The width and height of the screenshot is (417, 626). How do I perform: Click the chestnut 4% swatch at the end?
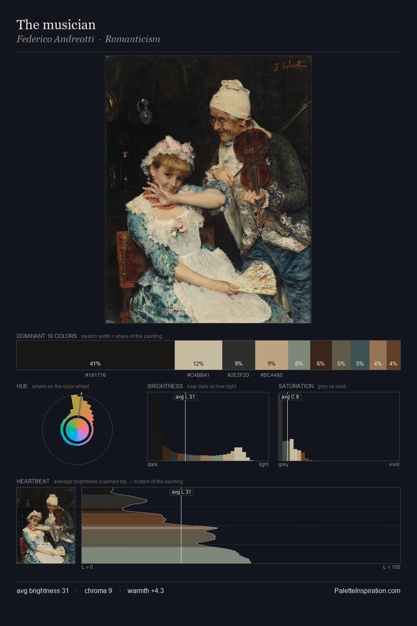(393, 355)
